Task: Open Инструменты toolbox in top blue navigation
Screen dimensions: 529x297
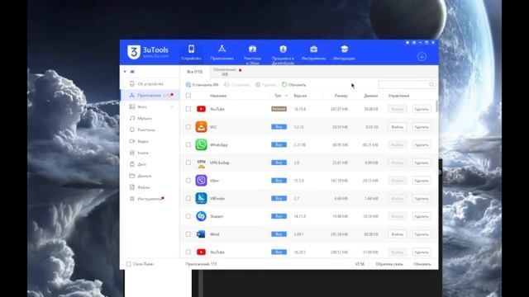Action: click(x=313, y=53)
